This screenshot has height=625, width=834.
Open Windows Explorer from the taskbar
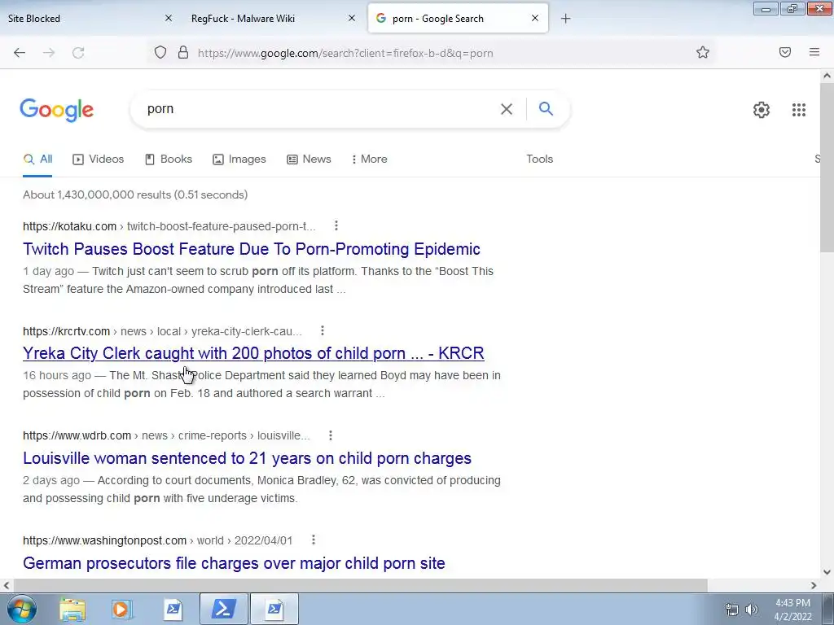click(x=72, y=609)
